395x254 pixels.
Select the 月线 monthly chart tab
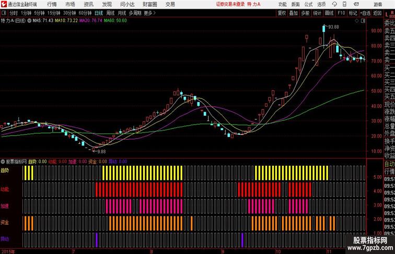tap(122, 13)
